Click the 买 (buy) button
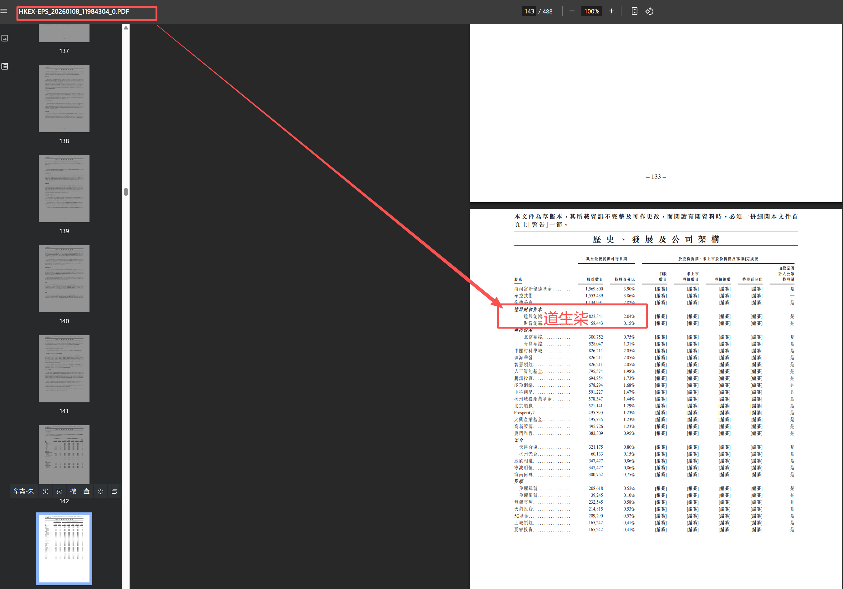The image size is (843, 589). pos(45,491)
